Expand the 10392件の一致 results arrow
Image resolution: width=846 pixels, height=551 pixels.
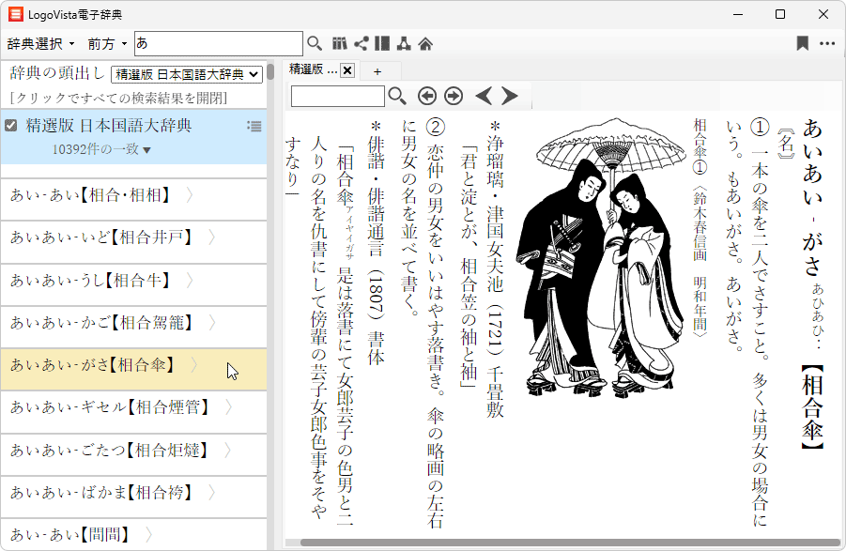coord(146,149)
